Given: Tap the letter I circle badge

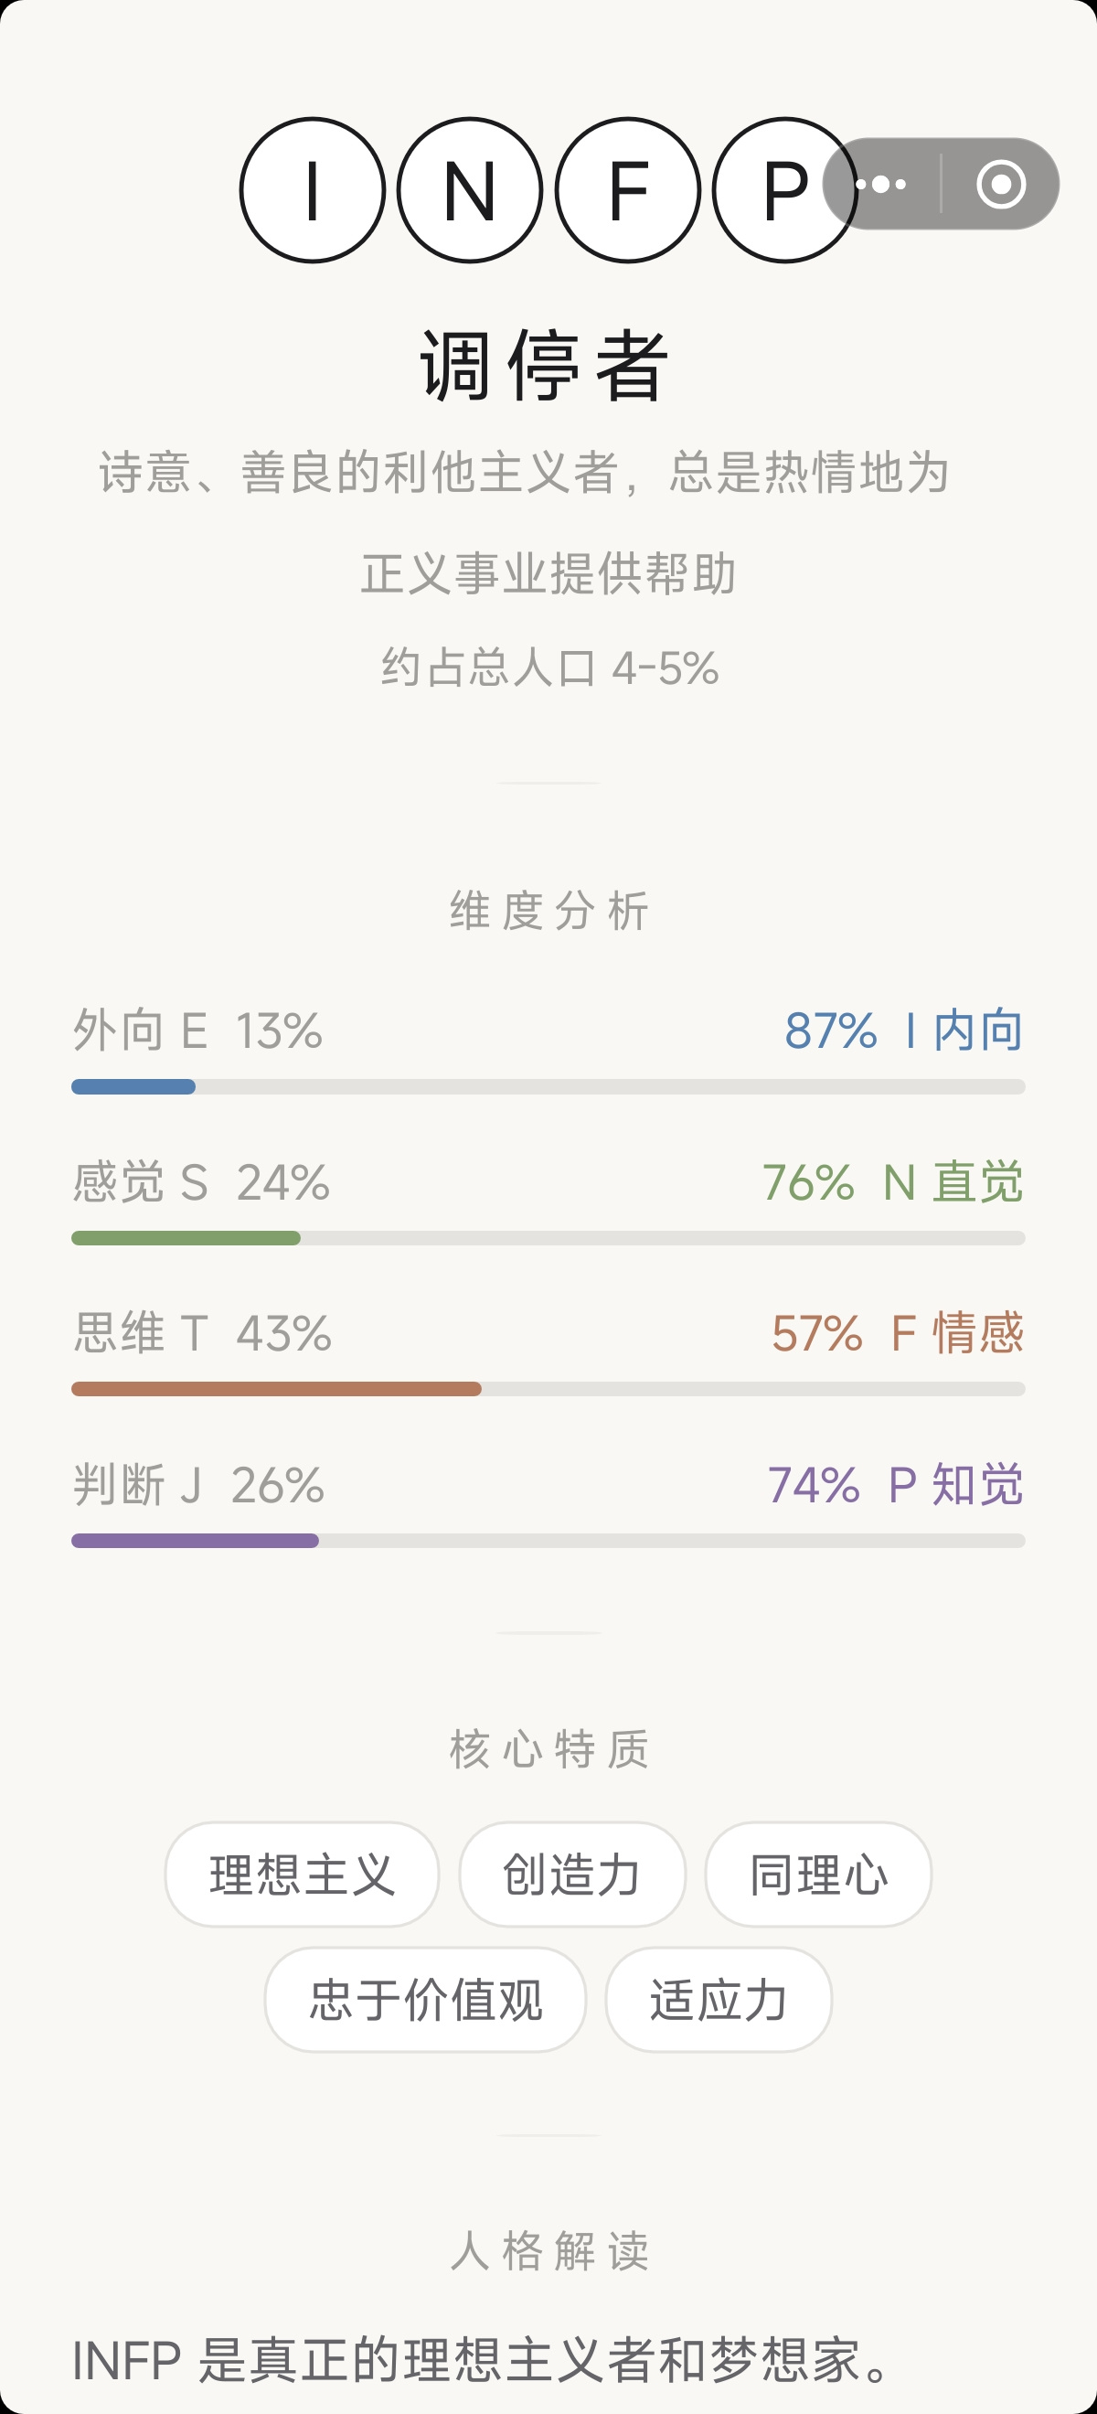Looking at the screenshot, I should (x=312, y=190).
